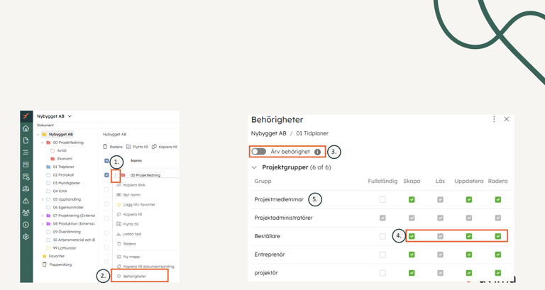Choose Byt namn from context menu

coord(131,194)
